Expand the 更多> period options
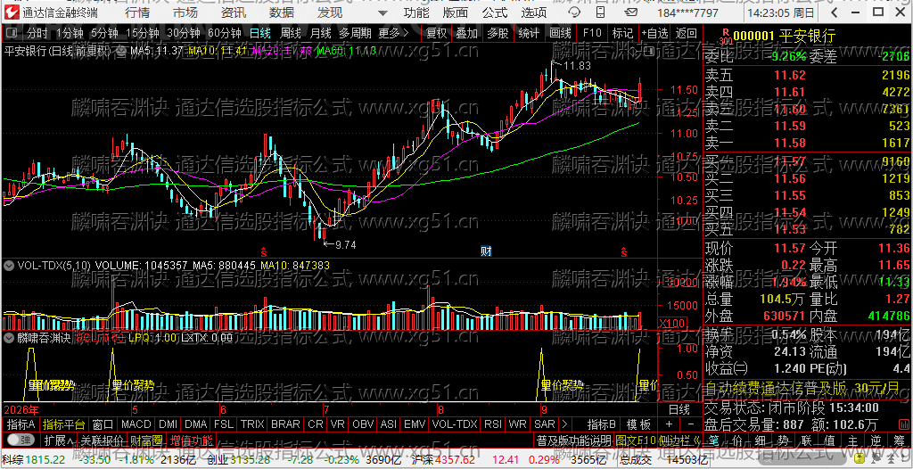 [393, 33]
